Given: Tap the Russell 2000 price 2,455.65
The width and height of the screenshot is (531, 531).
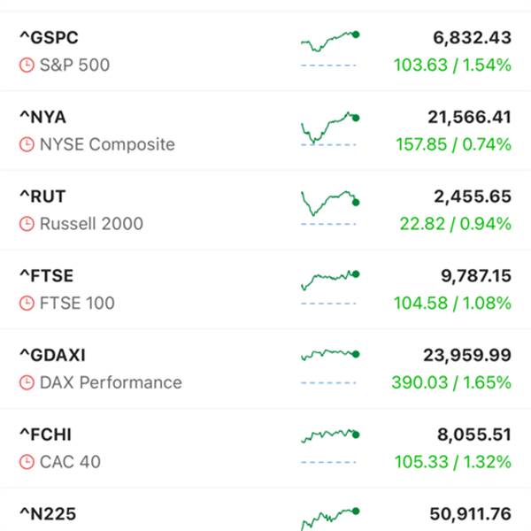Looking at the screenshot, I should pos(473,196).
